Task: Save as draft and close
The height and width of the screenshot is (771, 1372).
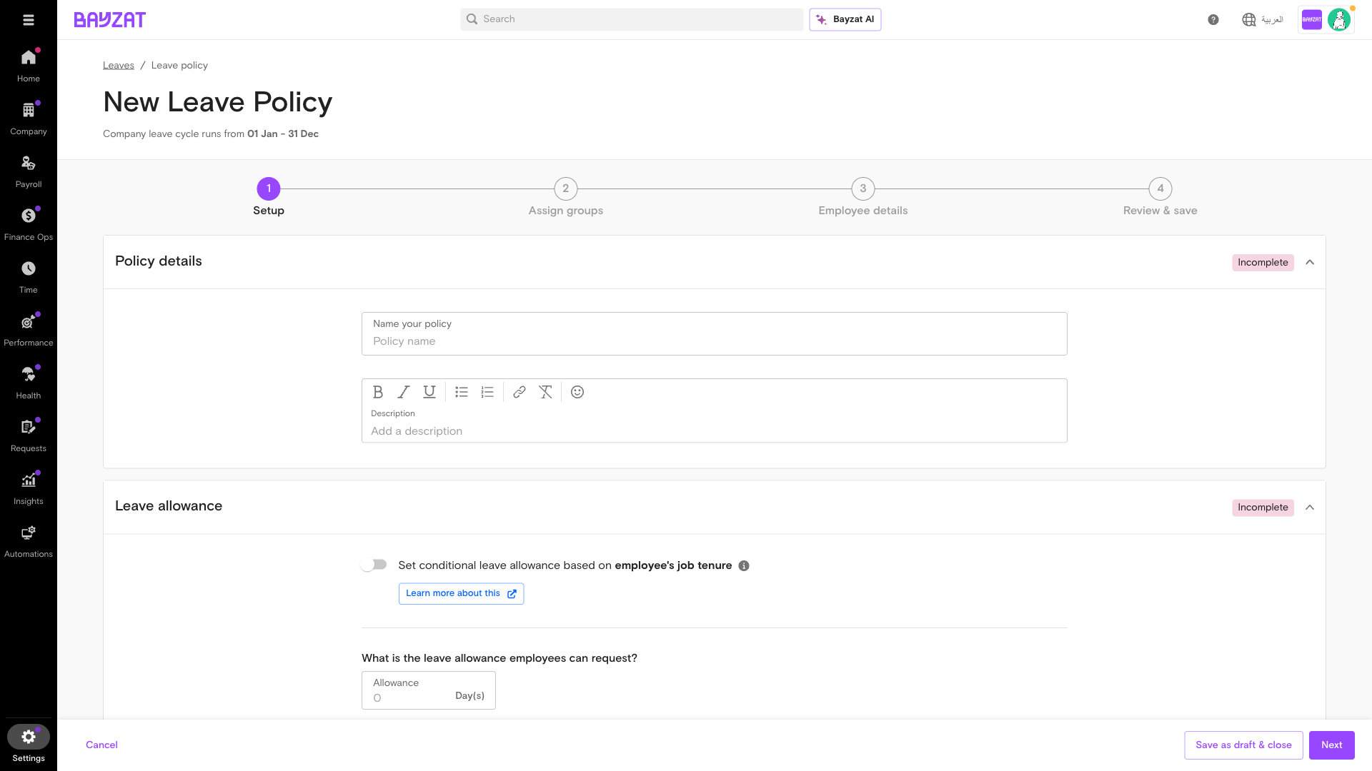Action: pyautogui.click(x=1243, y=745)
